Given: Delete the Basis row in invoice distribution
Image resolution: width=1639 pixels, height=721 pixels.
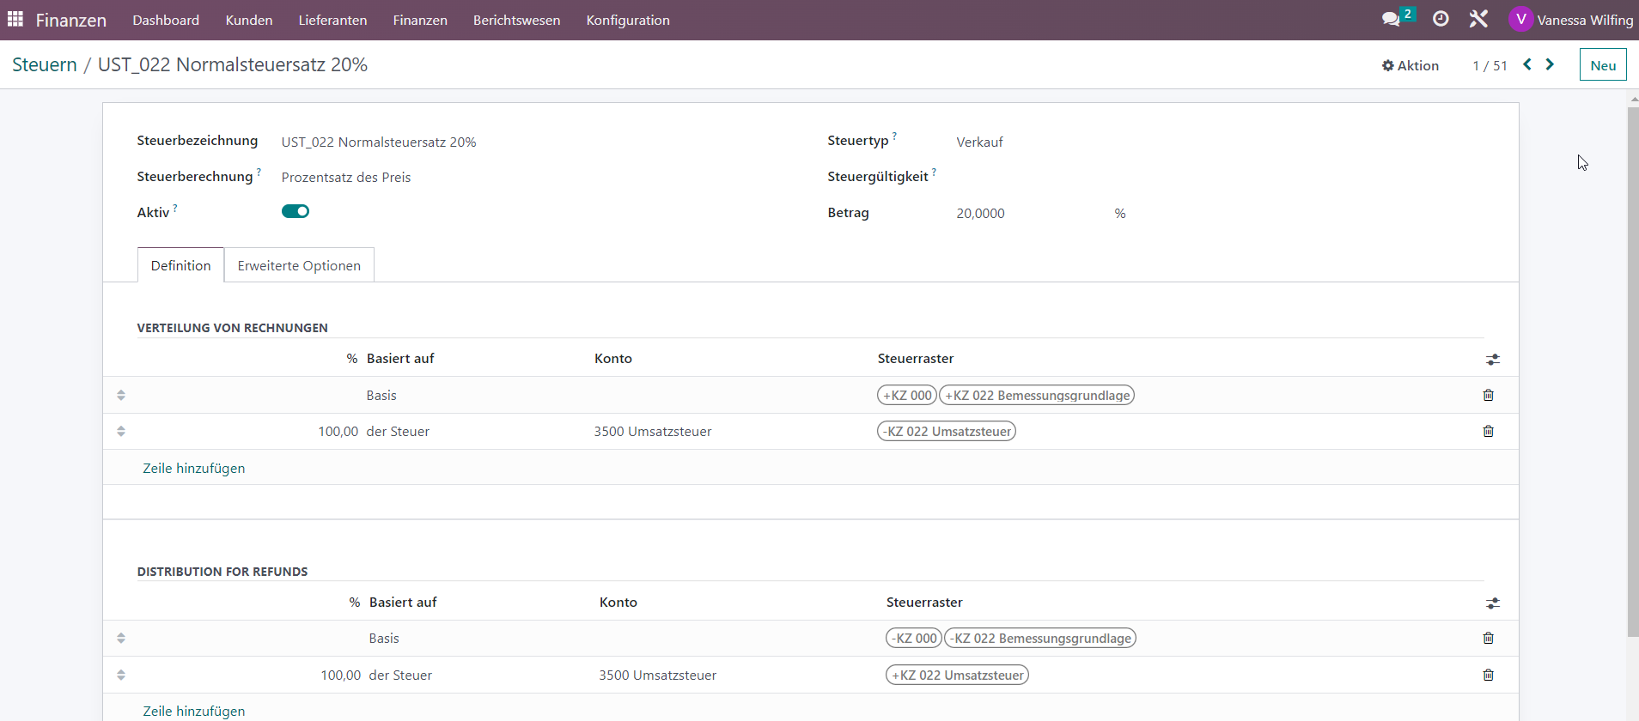Looking at the screenshot, I should tap(1488, 395).
